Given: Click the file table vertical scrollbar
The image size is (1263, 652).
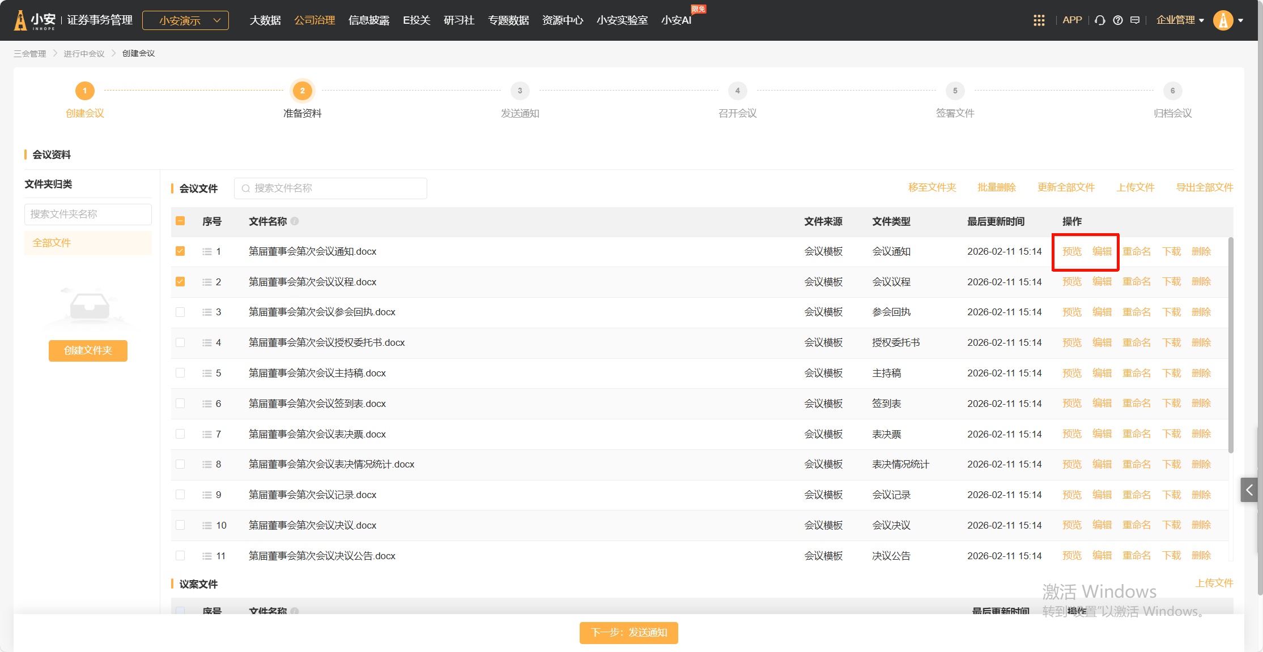Looking at the screenshot, I should pos(1230,345).
